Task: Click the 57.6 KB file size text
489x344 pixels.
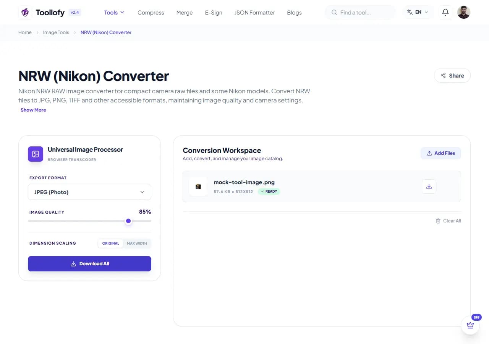Action: click(x=222, y=191)
